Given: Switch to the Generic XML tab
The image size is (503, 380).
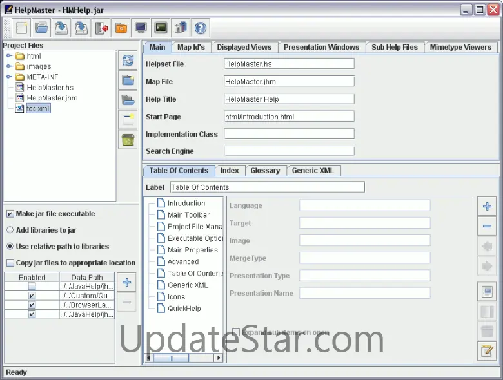Looking at the screenshot, I should [313, 171].
